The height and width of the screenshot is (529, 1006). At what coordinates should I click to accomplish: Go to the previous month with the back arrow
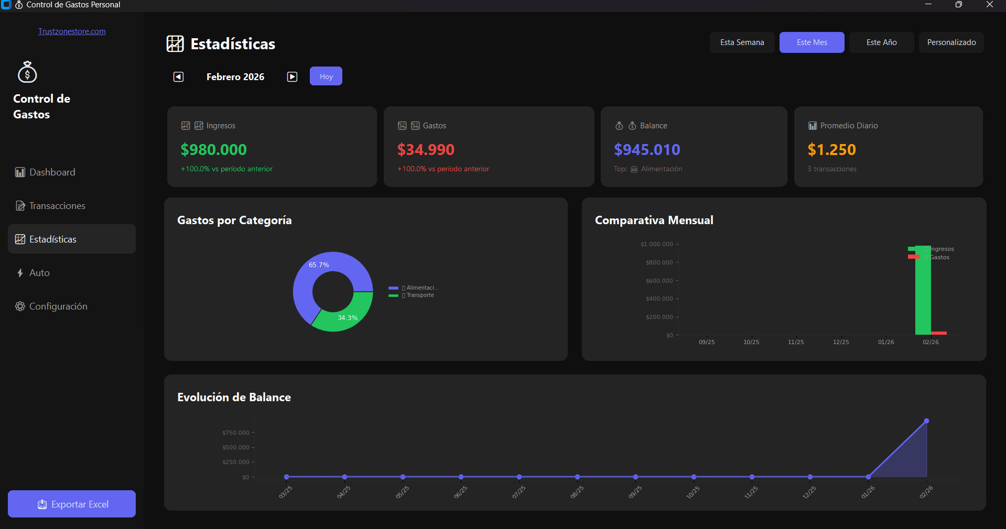178,76
